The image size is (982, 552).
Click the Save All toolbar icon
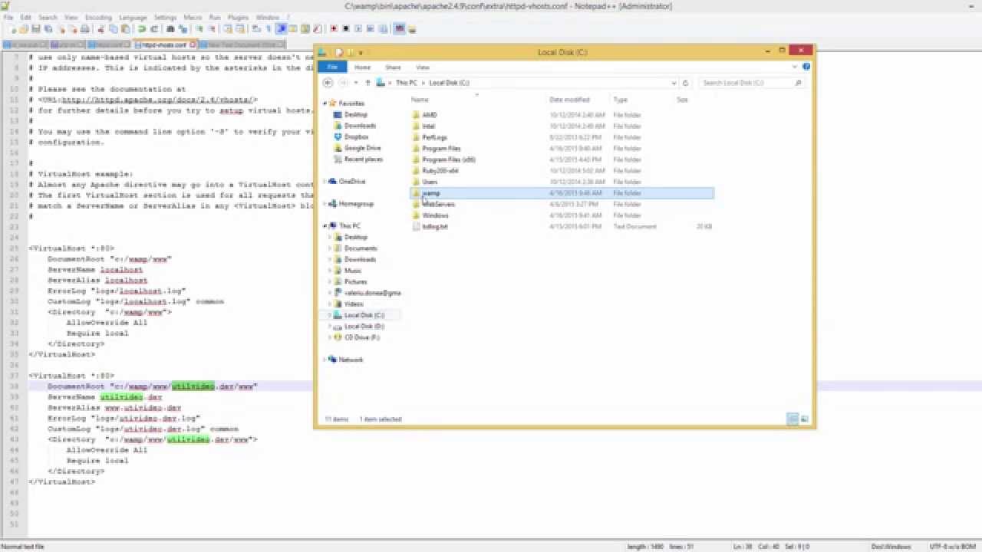48,29
